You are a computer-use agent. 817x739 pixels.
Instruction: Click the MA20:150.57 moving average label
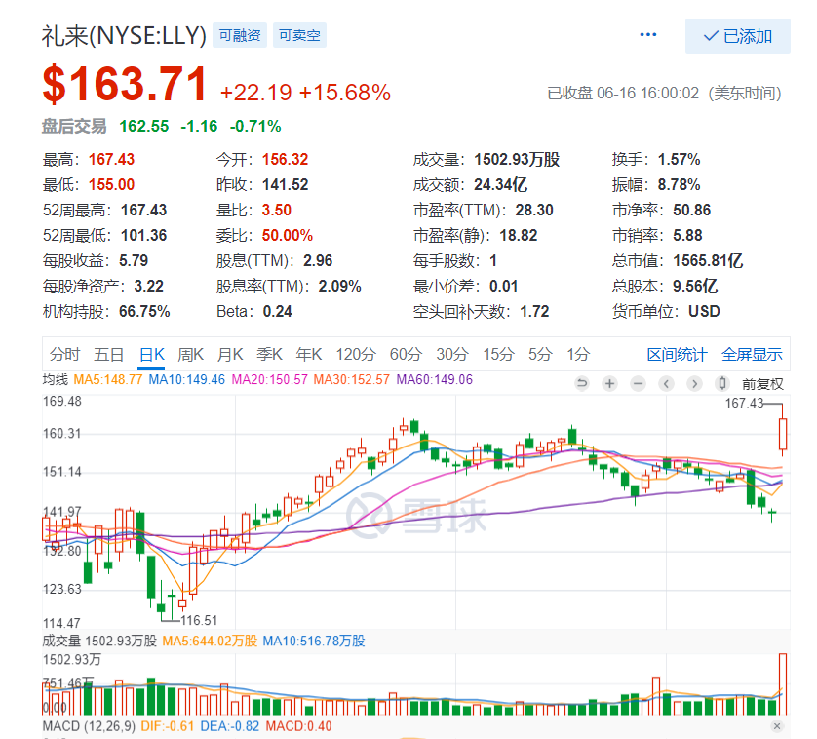pos(269,379)
